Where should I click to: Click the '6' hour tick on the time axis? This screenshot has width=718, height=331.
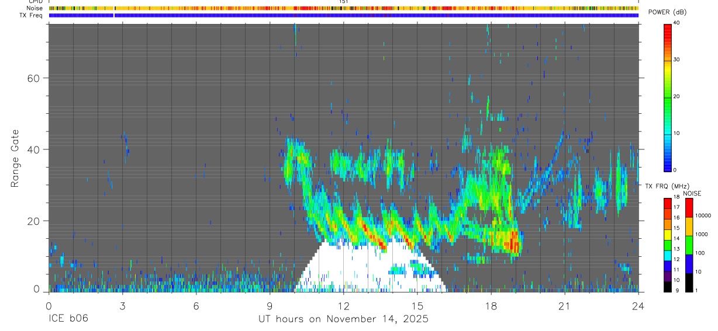pyautogui.click(x=196, y=305)
